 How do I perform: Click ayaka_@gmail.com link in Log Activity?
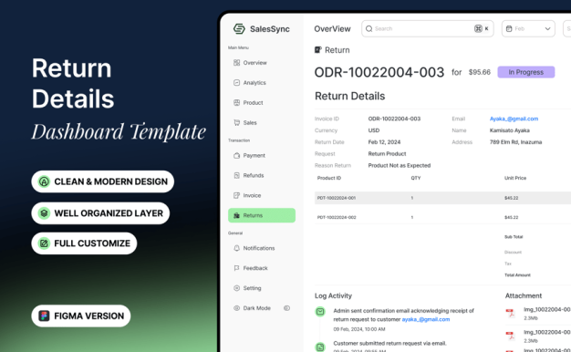tap(426, 319)
